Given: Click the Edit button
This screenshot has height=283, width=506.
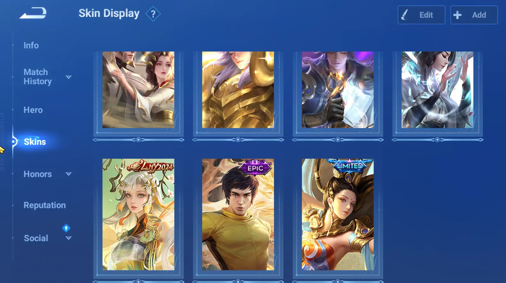Looking at the screenshot, I should [421, 15].
